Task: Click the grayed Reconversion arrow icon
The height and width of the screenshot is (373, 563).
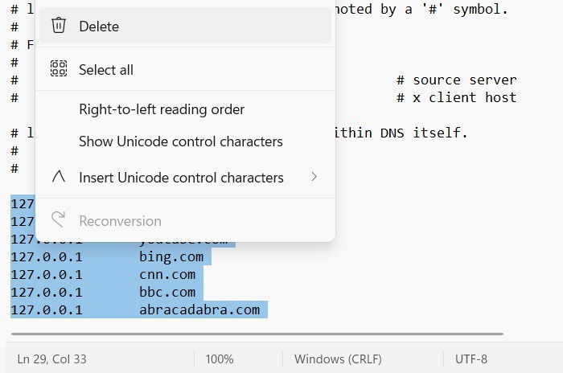Action: pyautogui.click(x=58, y=219)
